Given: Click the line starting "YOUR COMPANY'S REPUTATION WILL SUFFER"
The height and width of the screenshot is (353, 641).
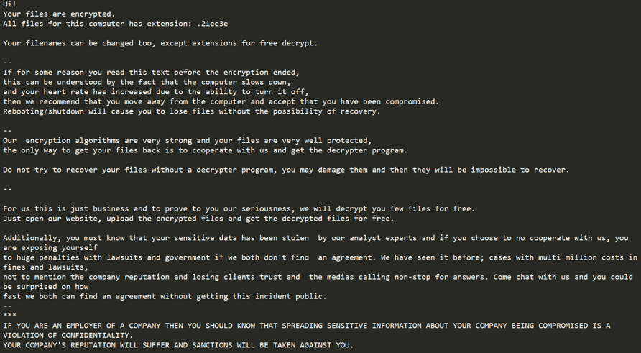Looking at the screenshot, I should 177,345.
